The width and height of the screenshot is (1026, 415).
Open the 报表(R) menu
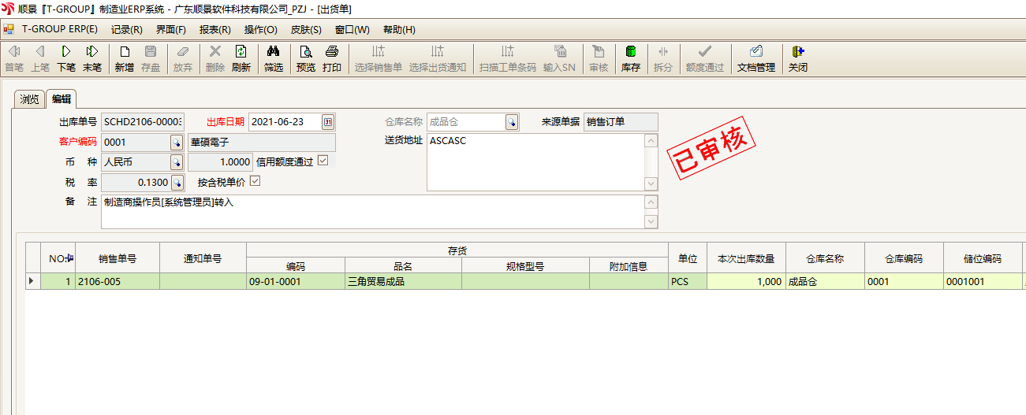215,30
